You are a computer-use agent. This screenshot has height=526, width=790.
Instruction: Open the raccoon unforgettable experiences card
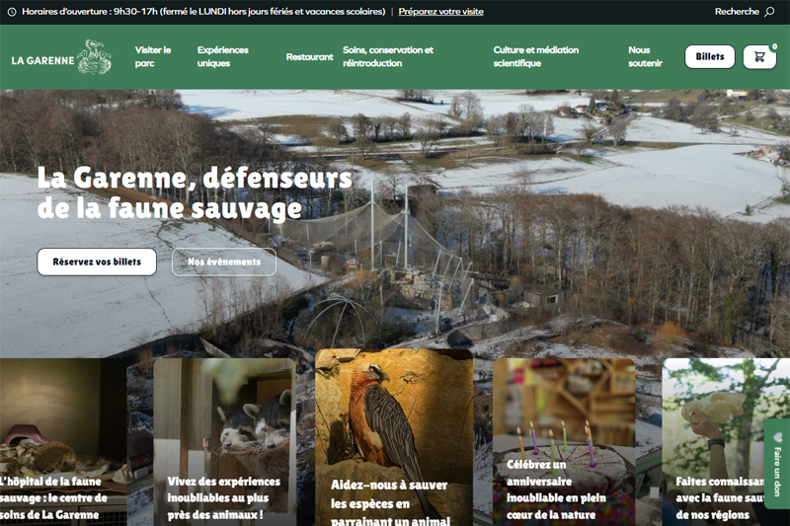[x=224, y=444]
